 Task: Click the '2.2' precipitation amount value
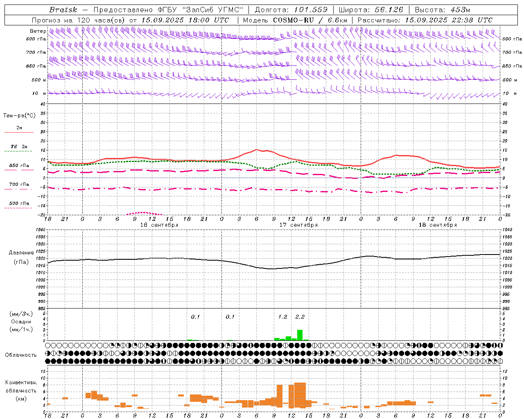tap(300, 317)
